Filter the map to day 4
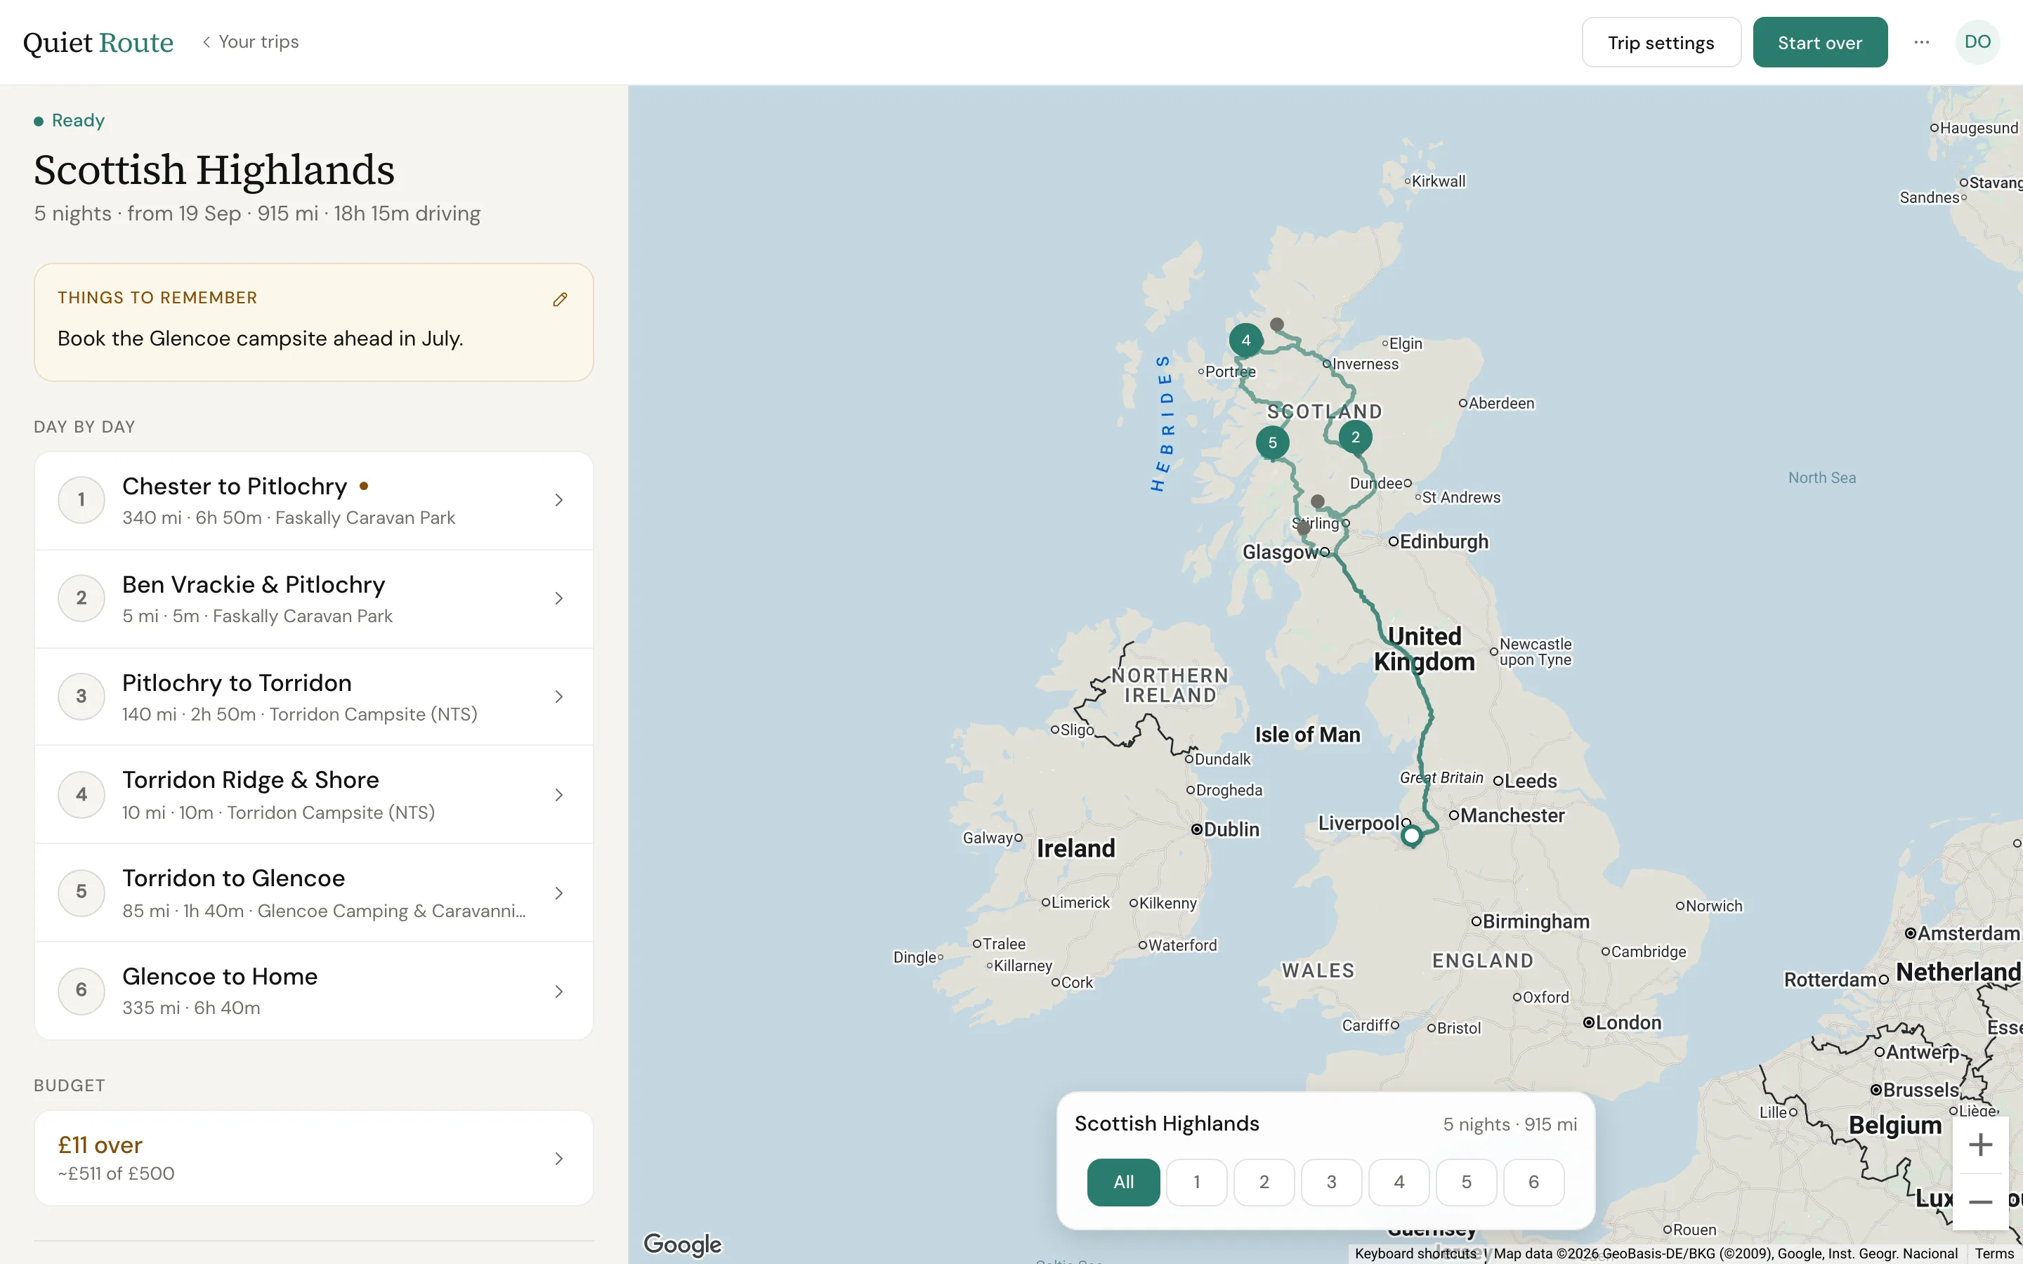Viewport: 2023px width, 1264px height. click(x=1399, y=1182)
